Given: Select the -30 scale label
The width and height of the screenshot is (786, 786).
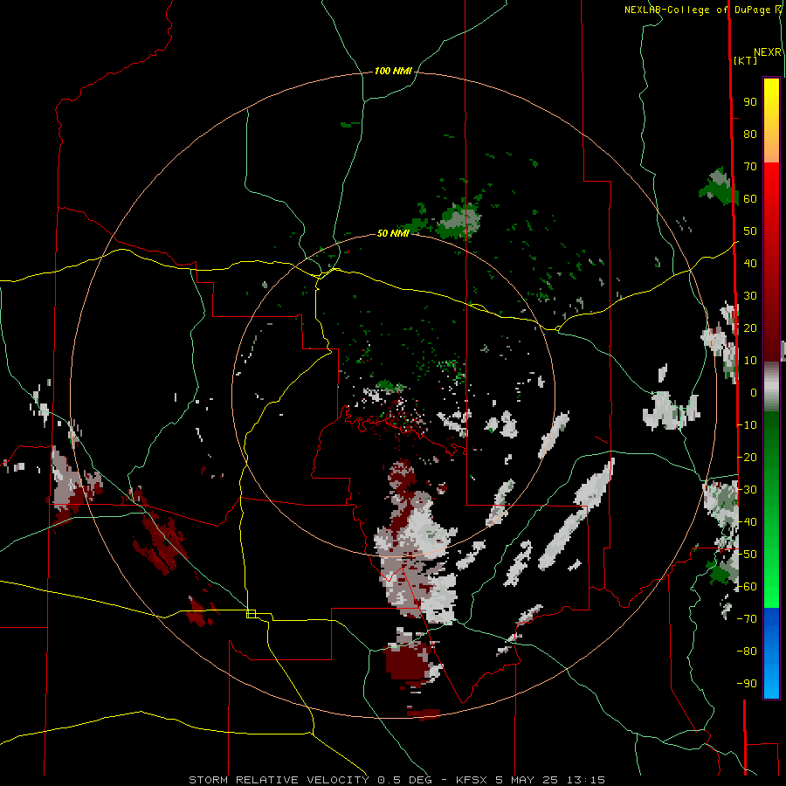Looking at the screenshot, I should [x=747, y=490].
